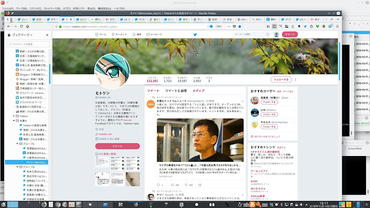The width and height of the screenshot is (370, 208).
Task: Follow the first suggested user
Action: click(x=269, y=102)
